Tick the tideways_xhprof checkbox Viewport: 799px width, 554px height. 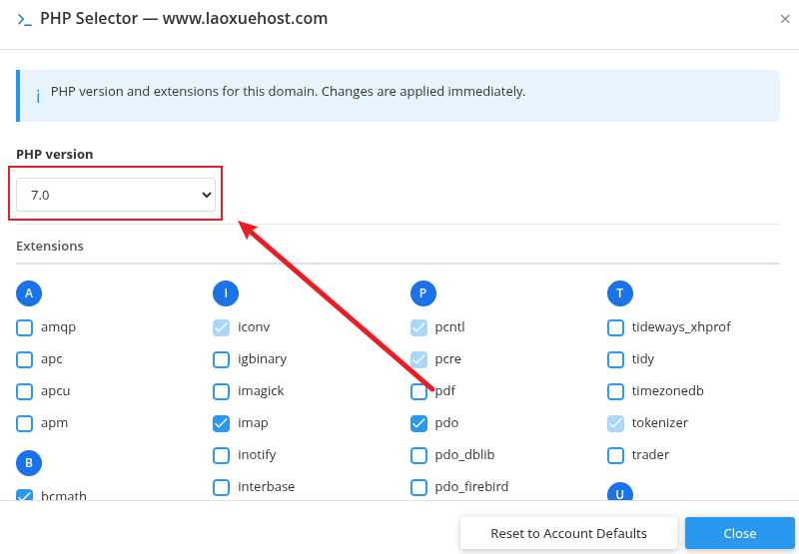[x=616, y=327]
